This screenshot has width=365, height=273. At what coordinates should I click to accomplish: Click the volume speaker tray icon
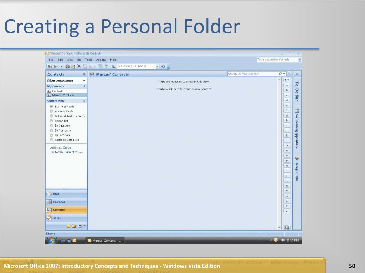click(x=283, y=240)
